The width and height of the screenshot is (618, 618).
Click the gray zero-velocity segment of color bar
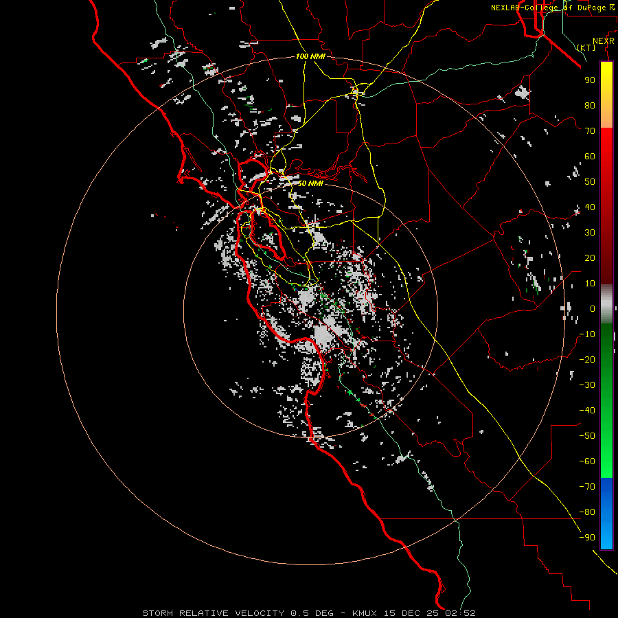606,304
